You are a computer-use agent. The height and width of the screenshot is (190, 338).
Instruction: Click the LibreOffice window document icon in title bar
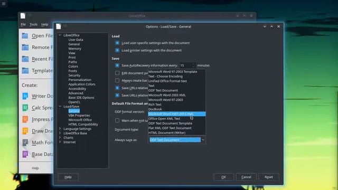click(23, 16)
